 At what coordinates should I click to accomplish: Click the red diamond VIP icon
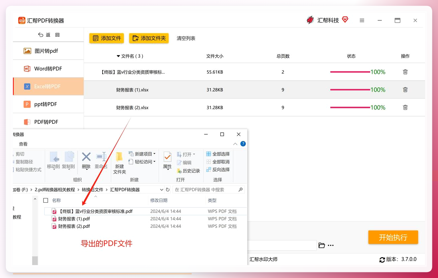(345, 20)
